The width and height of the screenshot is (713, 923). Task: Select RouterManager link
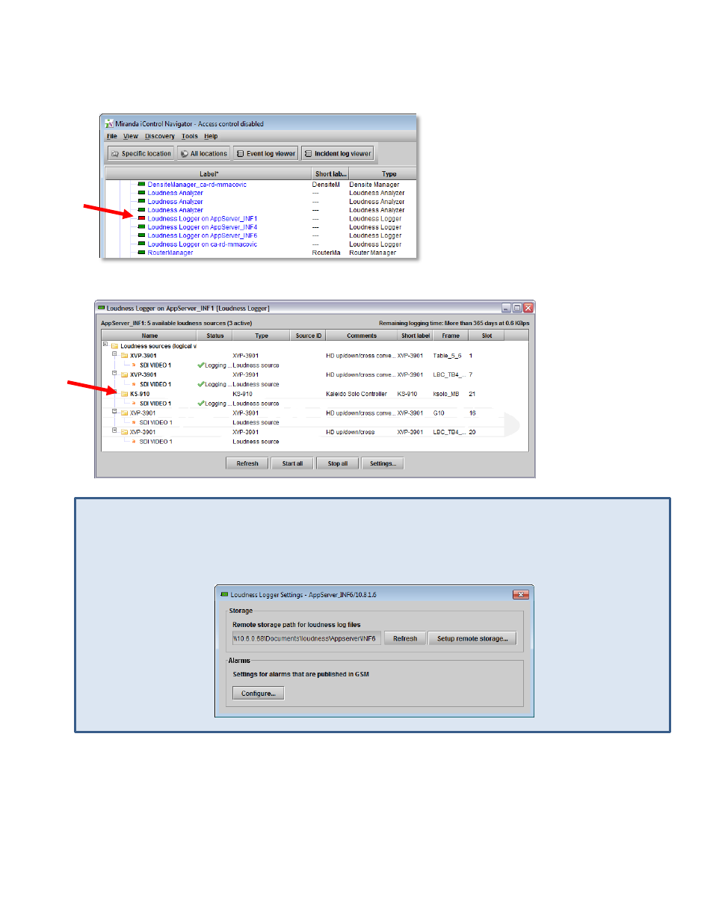click(170, 253)
